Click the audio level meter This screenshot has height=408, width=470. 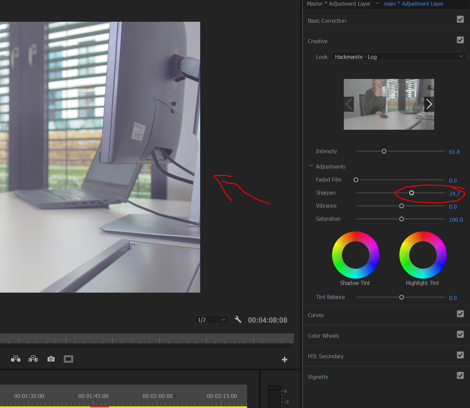coord(275,397)
